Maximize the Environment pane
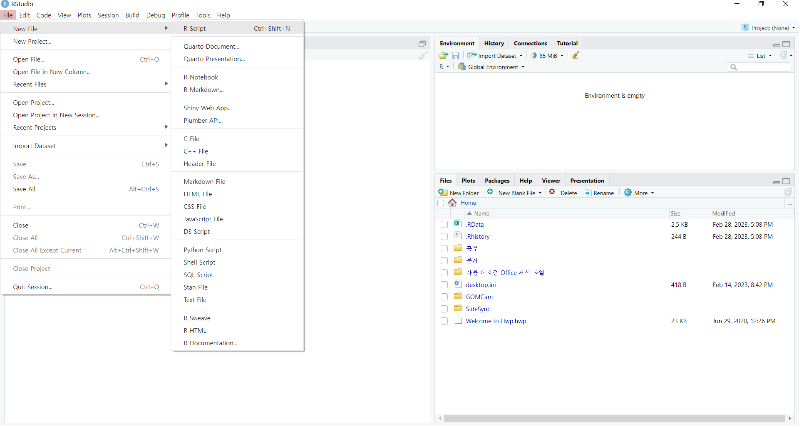 (x=786, y=44)
